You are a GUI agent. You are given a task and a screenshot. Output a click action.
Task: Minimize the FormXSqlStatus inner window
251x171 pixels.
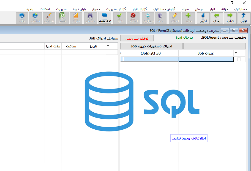[x=224, y=30]
